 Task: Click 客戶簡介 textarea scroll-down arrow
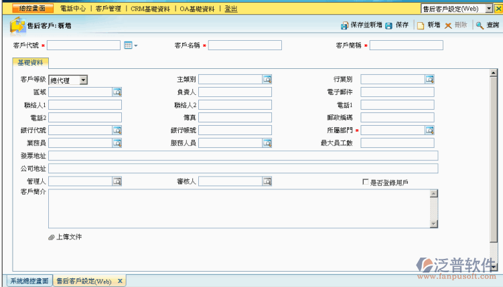pyautogui.click(x=434, y=224)
